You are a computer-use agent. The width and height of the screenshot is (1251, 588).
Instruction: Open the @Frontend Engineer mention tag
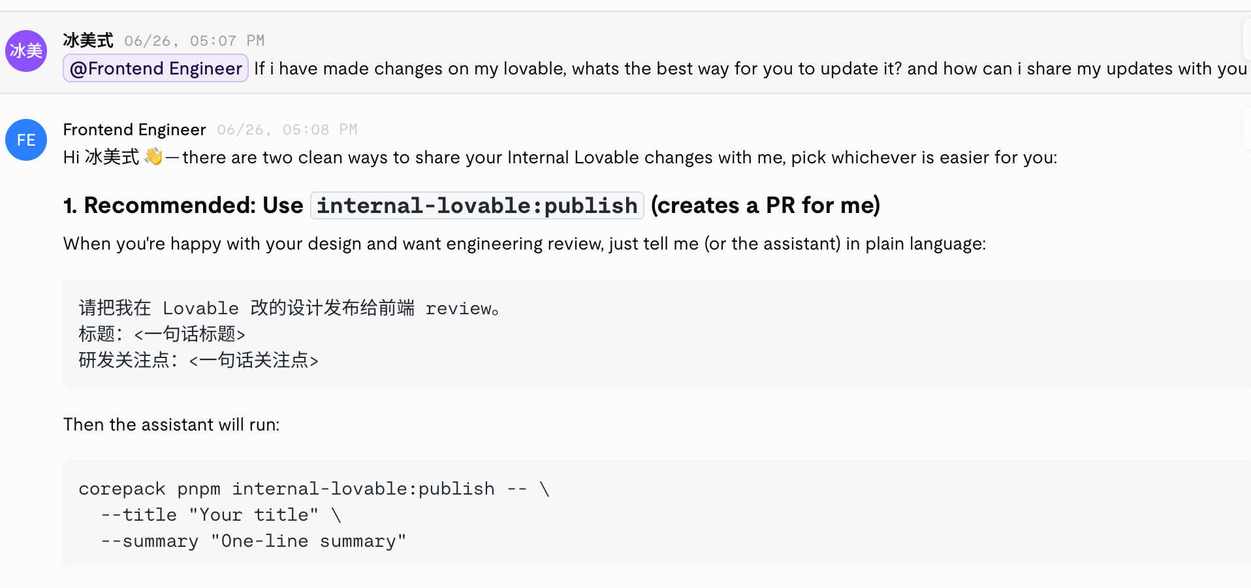pyautogui.click(x=155, y=69)
